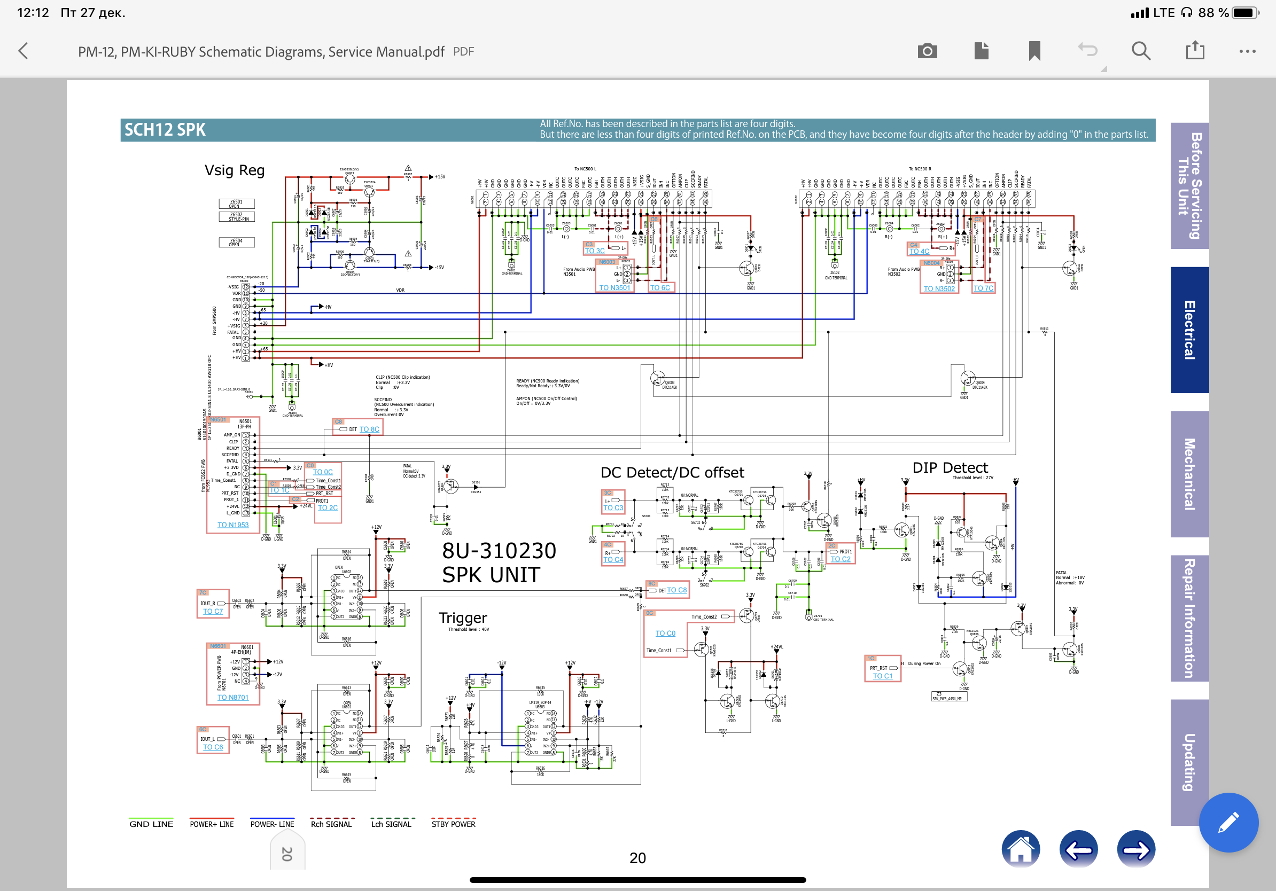
Task: Open the Electrical section tab
Action: pyautogui.click(x=1189, y=330)
